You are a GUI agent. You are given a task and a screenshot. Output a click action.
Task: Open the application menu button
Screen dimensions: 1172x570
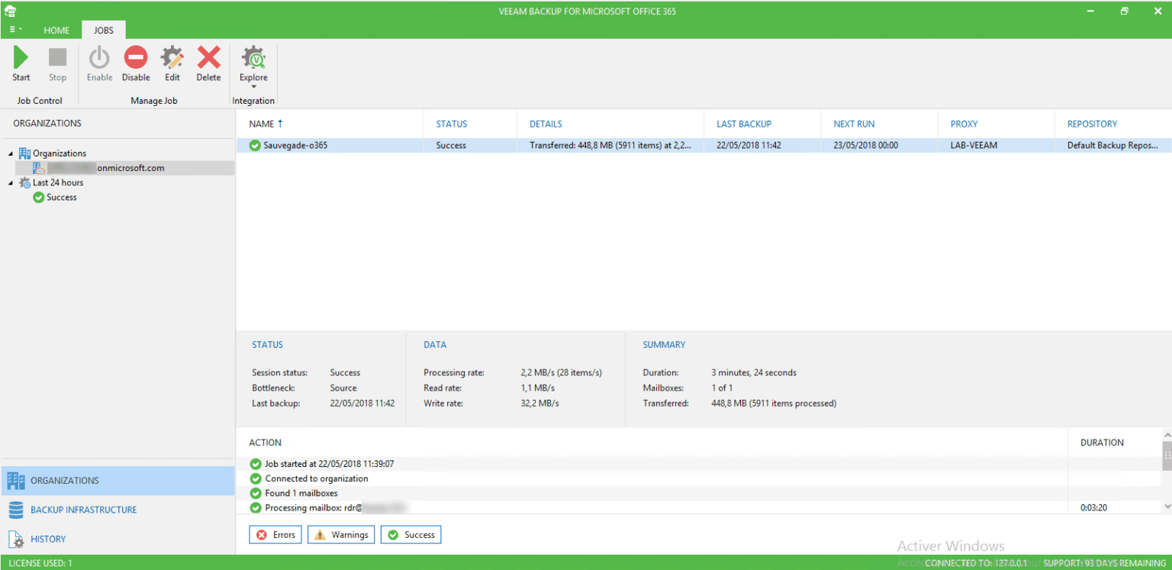point(16,30)
